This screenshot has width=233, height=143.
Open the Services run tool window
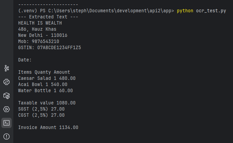point(7,109)
